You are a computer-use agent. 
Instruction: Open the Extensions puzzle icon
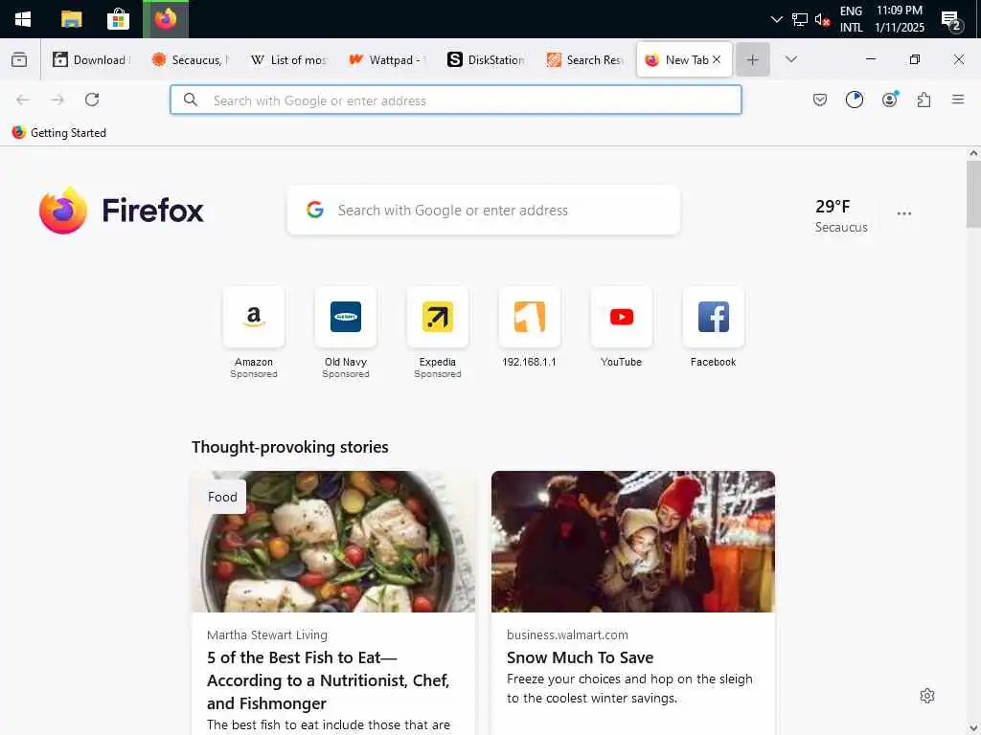924,100
